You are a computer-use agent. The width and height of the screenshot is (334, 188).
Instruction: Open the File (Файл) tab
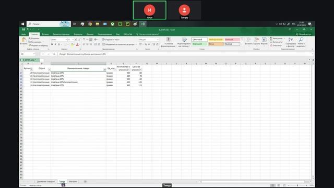[x=23, y=34]
